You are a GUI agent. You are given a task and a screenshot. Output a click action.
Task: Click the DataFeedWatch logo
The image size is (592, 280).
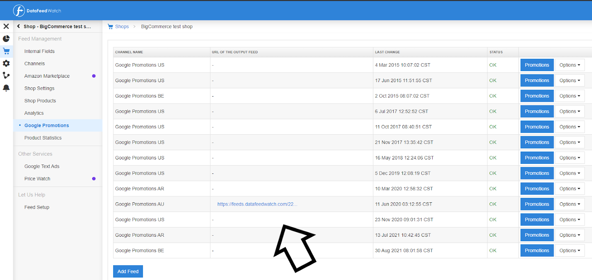pos(37,11)
